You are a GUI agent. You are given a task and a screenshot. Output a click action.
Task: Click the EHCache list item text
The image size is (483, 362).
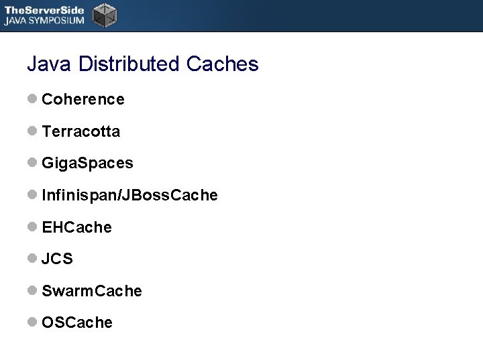pos(77,227)
